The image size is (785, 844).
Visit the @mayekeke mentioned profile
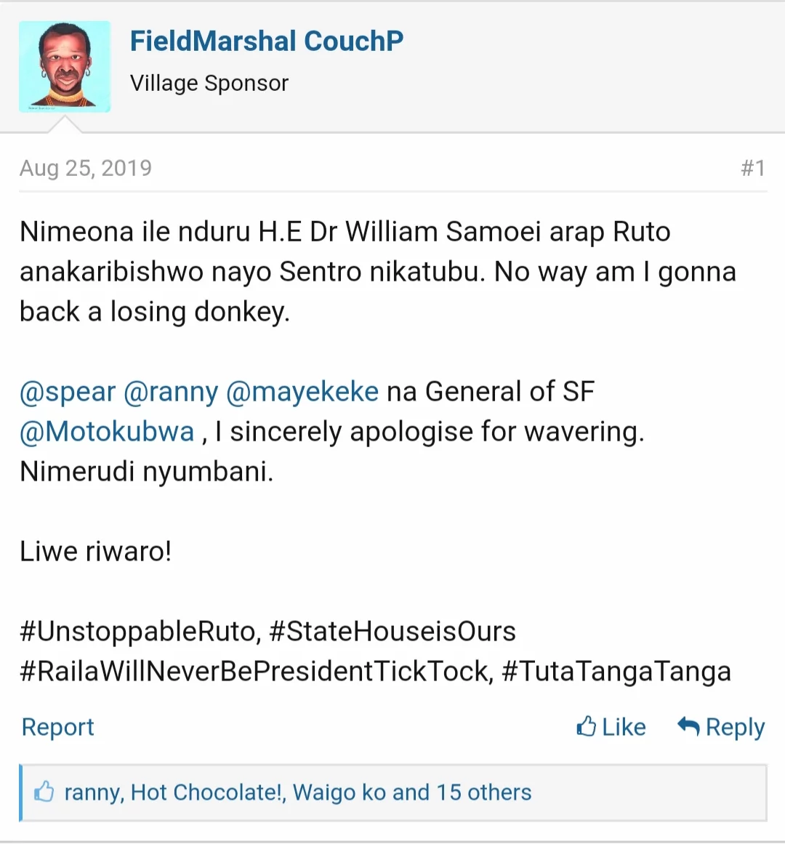coord(302,392)
